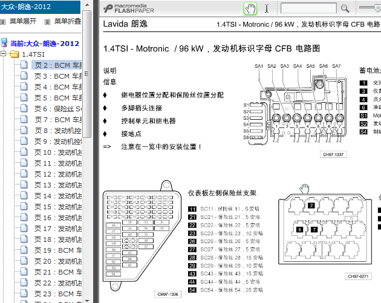Open tree item 页 13
Image resolution: width=381 pixels, height=303 pixels.
58,185
